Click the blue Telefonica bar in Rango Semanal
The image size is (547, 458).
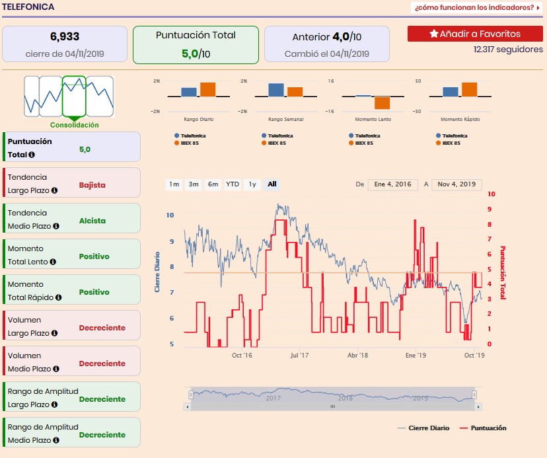point(276,90)
